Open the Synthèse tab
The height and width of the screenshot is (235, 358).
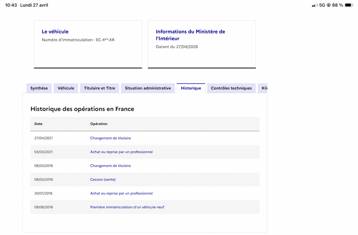pos(39,88)
